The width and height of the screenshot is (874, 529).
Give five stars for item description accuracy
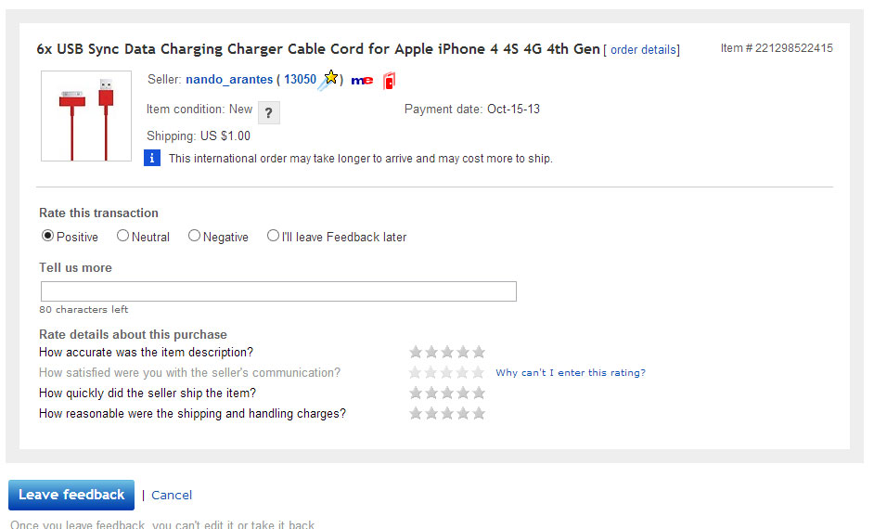(479, 353)
